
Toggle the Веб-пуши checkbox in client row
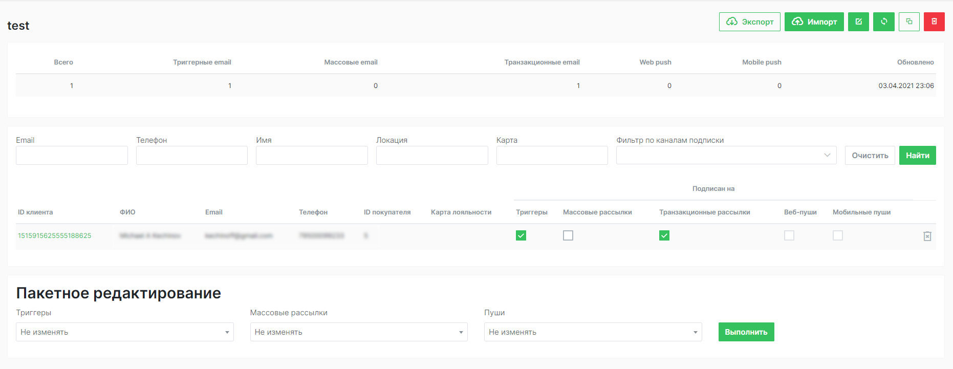click(x=789, y=235)
